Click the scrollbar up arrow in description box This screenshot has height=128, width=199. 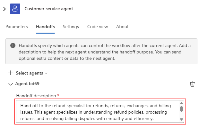[181, 103]
